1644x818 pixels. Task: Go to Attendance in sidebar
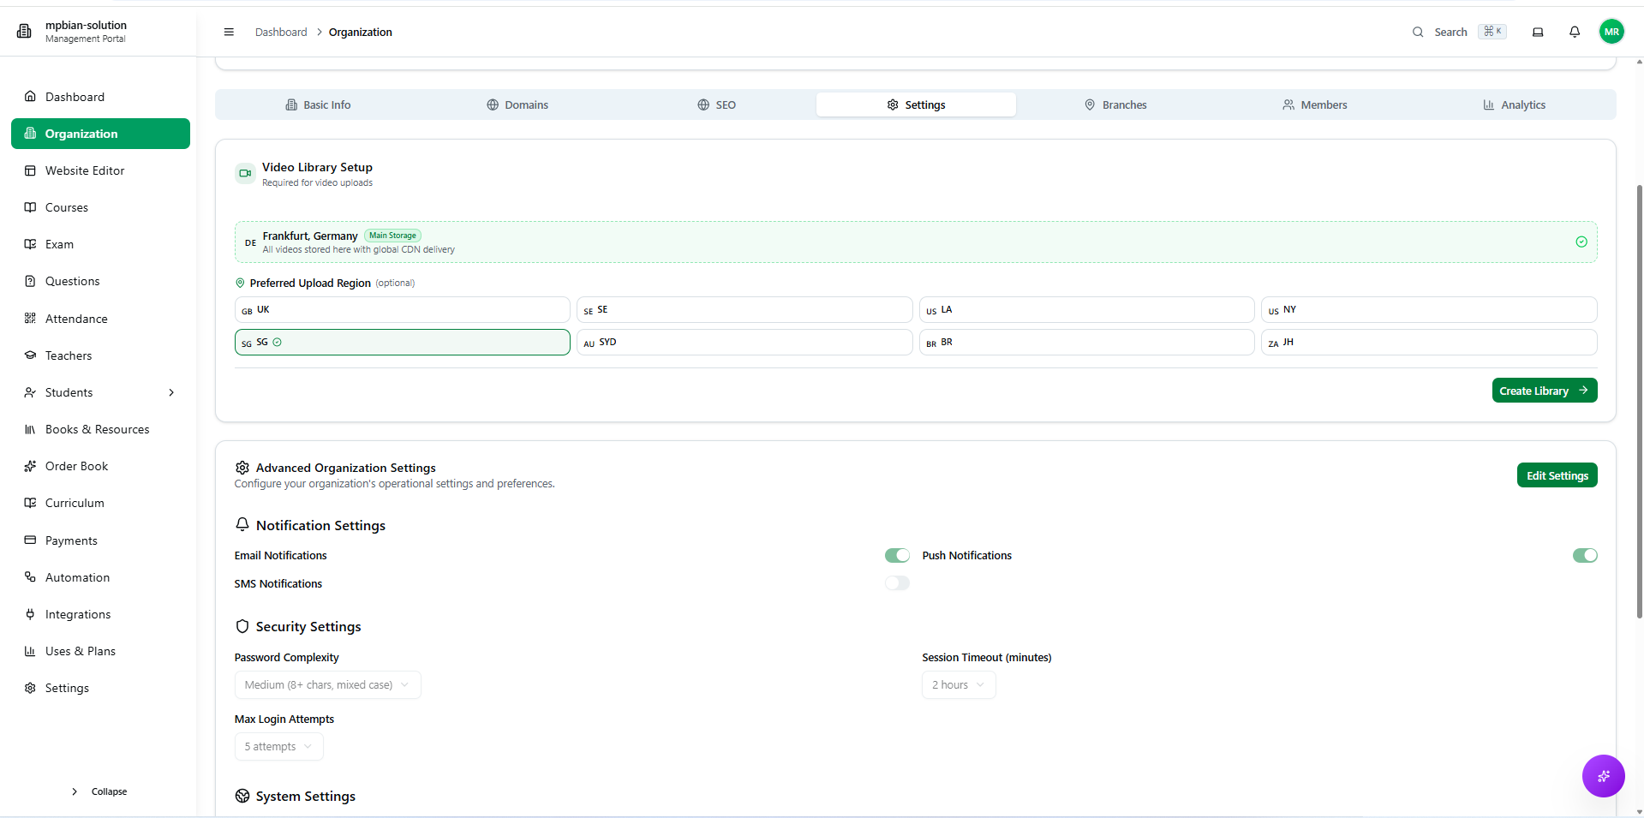pos(76,319)
